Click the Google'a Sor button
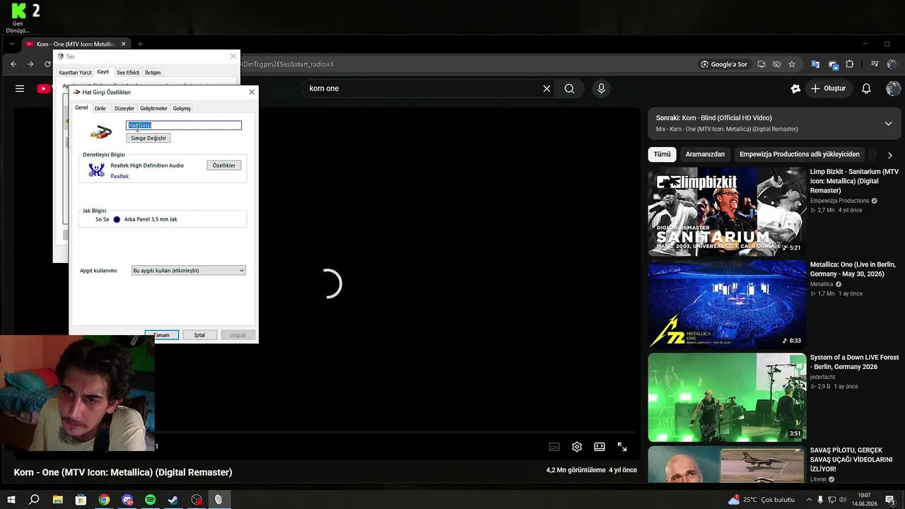Viewport: 905px width, 509px height. click(724, 64)
